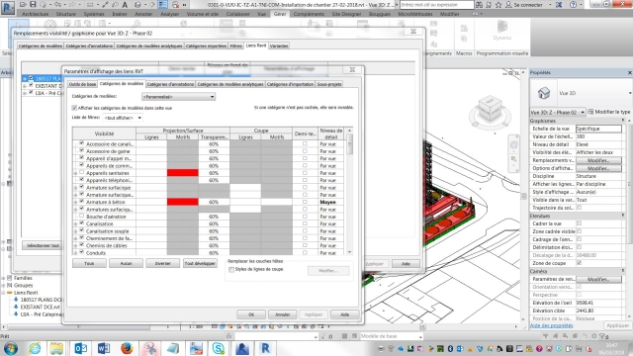Open the Snipping Tool from the taskbar
Viewport: 633px width, 356px height.
(149, 348)
